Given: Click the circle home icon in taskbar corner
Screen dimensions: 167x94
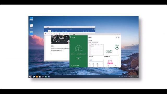Looking at the screenshot, I should point(137,77).
